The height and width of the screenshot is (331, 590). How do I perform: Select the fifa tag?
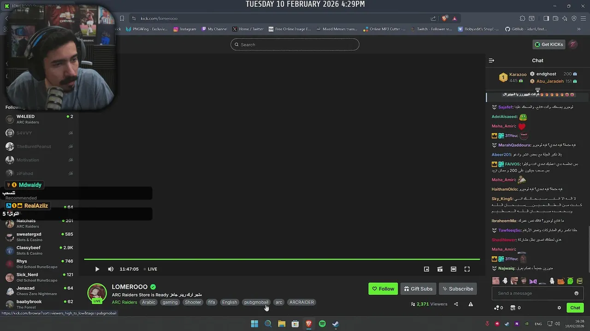click(212, 302)
